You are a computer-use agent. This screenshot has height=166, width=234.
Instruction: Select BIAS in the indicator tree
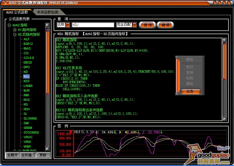27,48
